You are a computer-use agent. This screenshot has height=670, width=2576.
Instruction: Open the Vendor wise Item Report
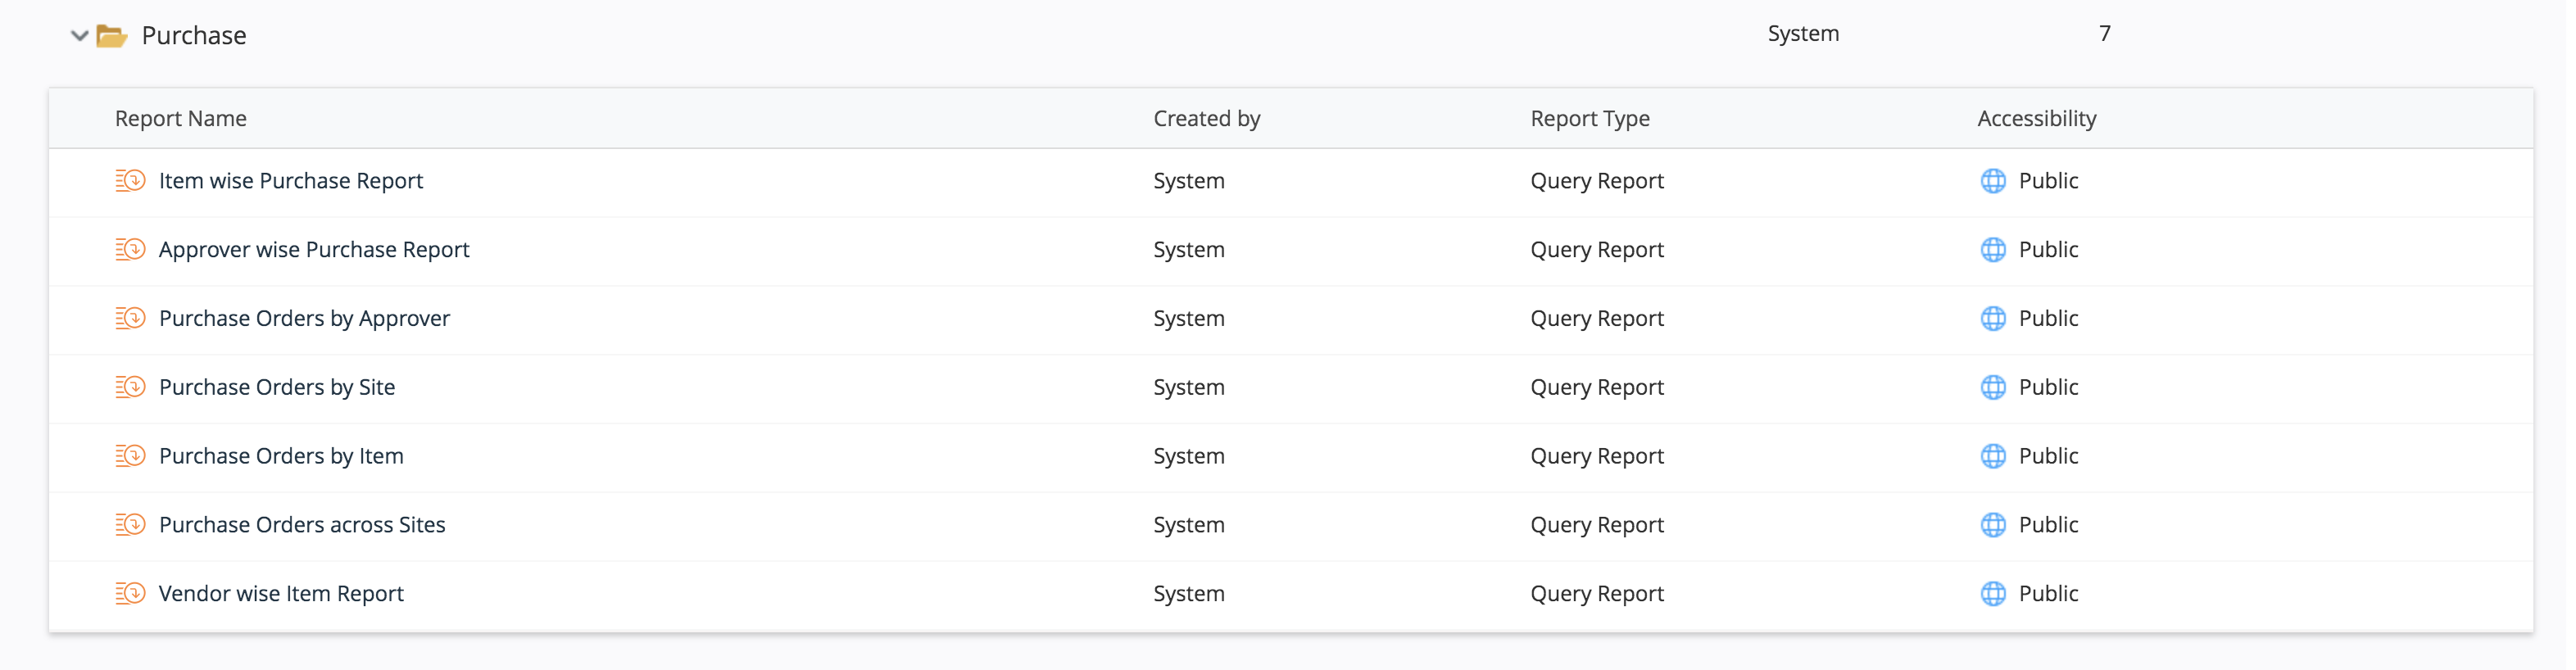[281, 594]
